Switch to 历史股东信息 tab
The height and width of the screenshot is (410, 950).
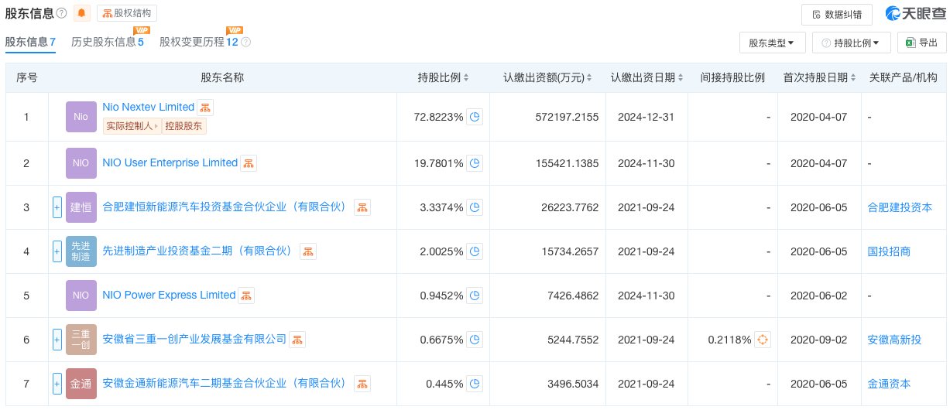108,42
